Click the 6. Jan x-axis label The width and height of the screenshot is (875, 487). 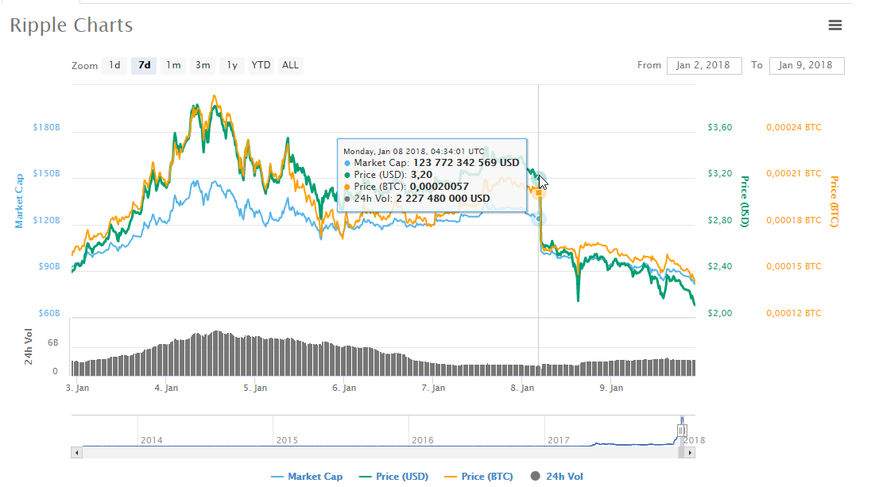344,388
